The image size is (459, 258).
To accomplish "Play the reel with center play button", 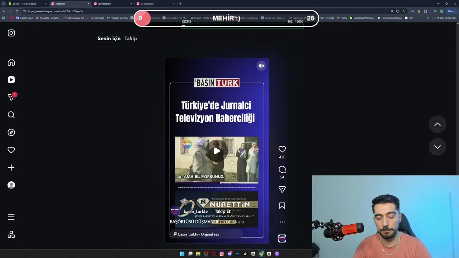I will pos(217,151).
